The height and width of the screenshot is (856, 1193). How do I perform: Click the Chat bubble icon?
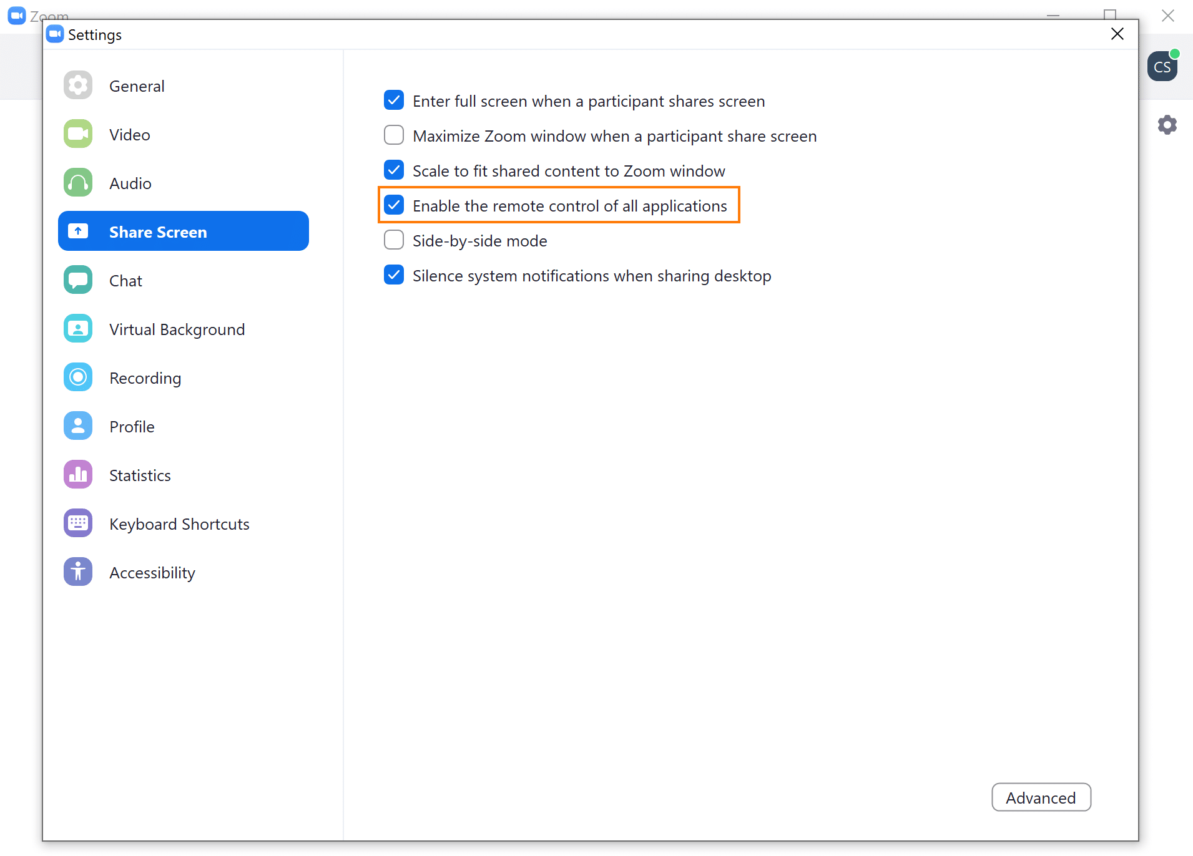78,280
